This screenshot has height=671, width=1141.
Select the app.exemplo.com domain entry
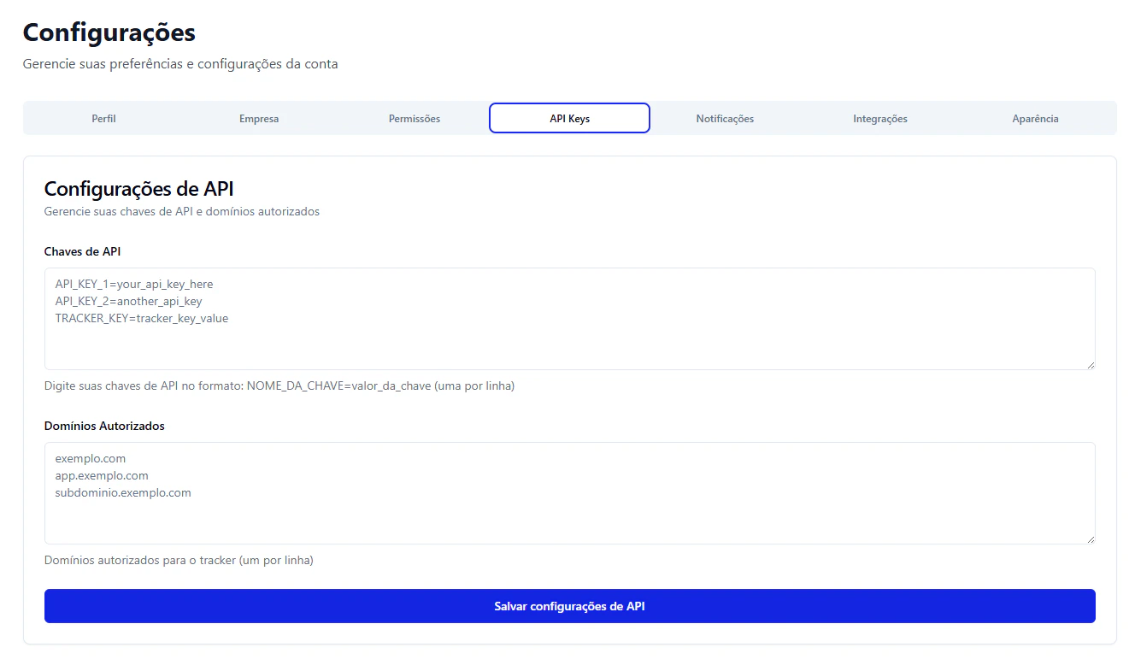click(x=101, y=475)
